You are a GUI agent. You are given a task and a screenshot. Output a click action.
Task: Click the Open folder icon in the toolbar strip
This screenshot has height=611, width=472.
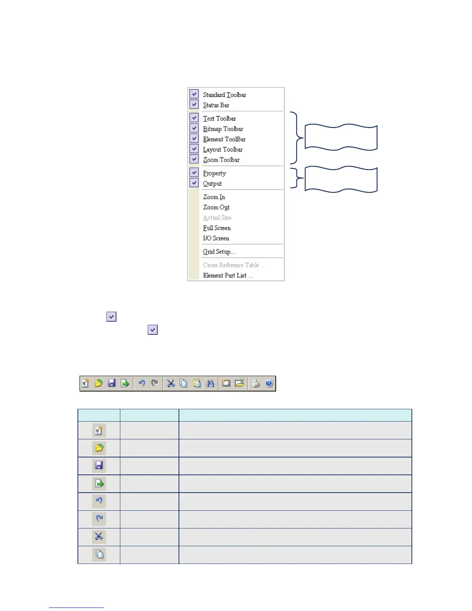coord(98,383)
